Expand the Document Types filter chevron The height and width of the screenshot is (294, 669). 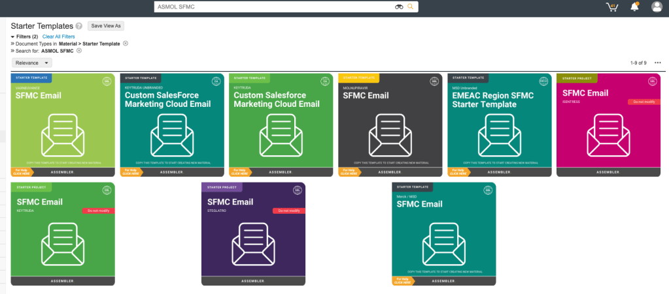coord(13,44)
